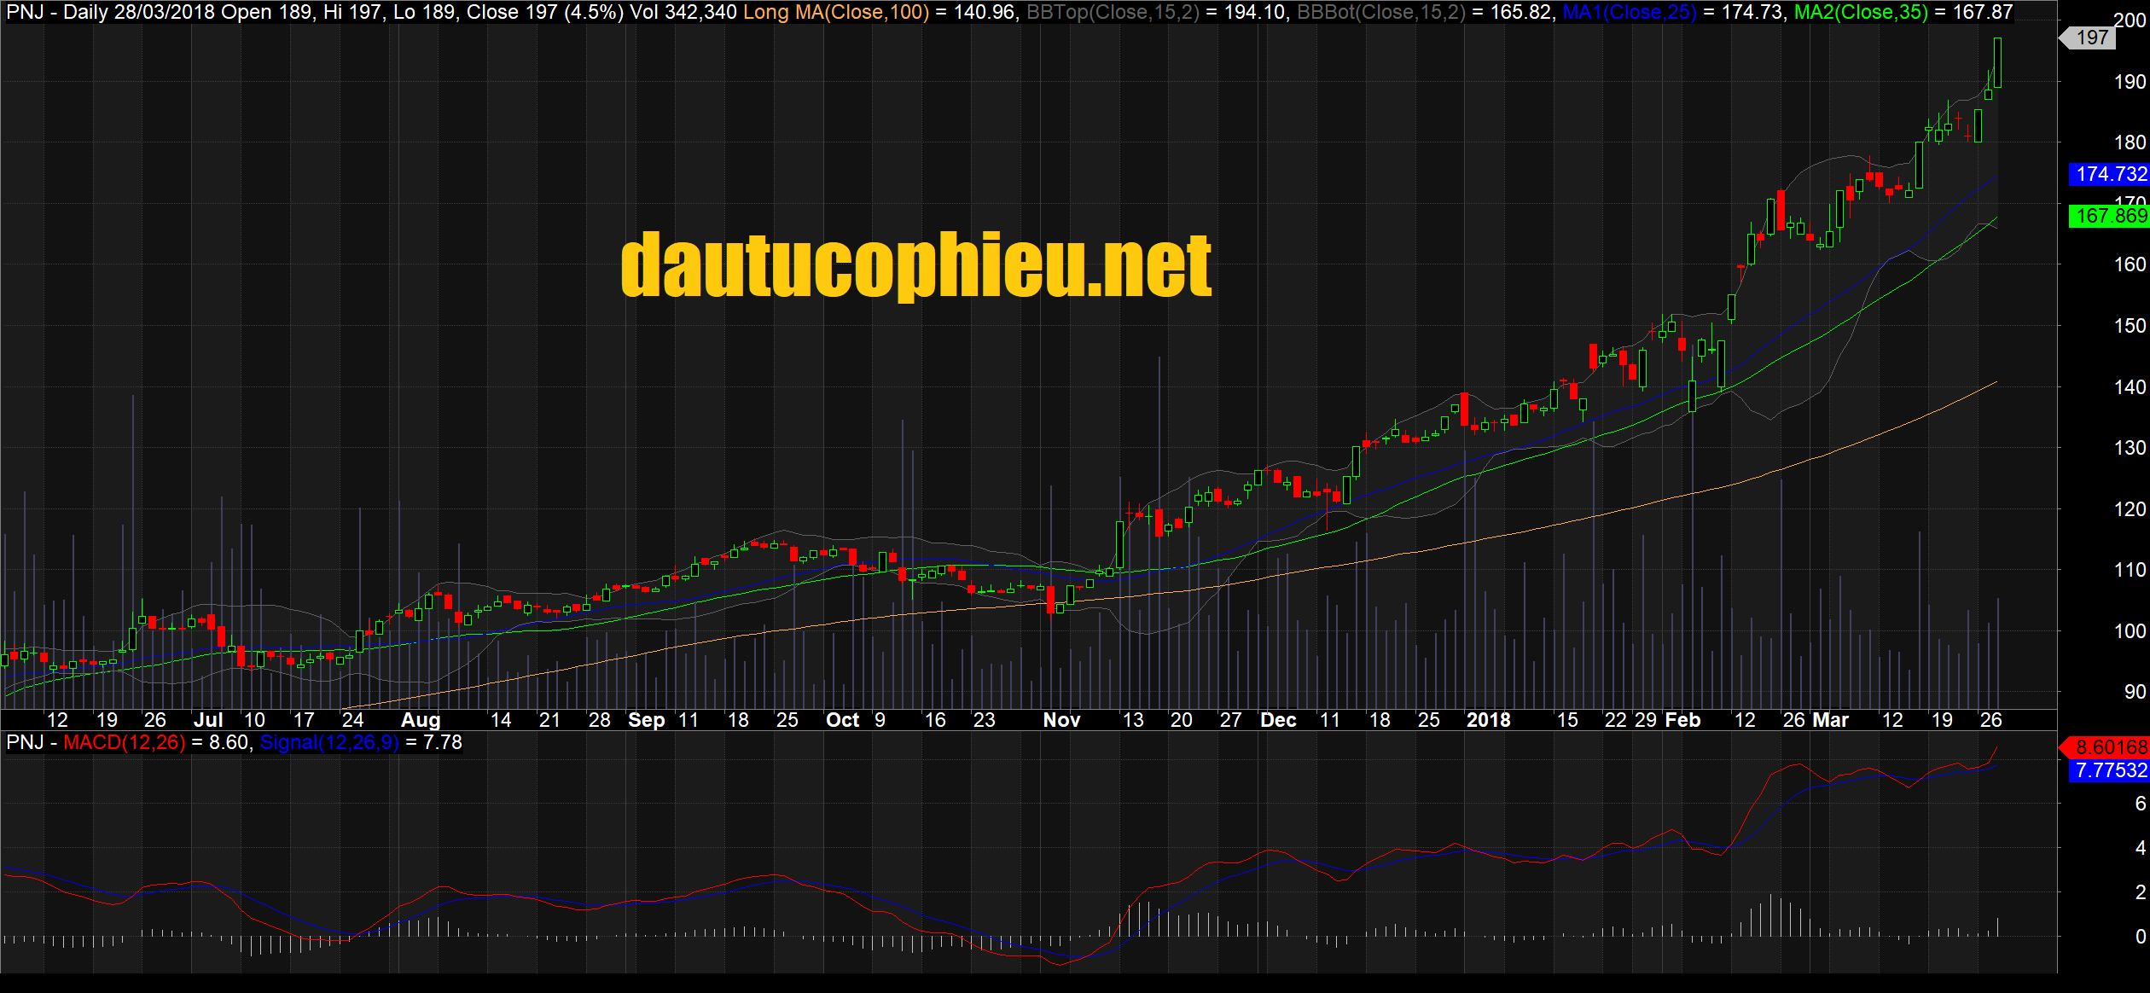This screenshot has height=993, width=2150.
Task: Click the 197 last price tag
Action: click(x=2092, y=38)
